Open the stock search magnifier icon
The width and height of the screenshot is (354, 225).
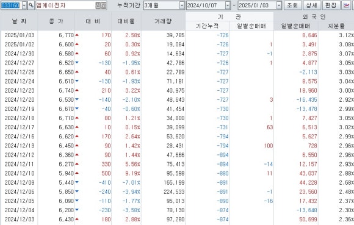coord(31,5)
